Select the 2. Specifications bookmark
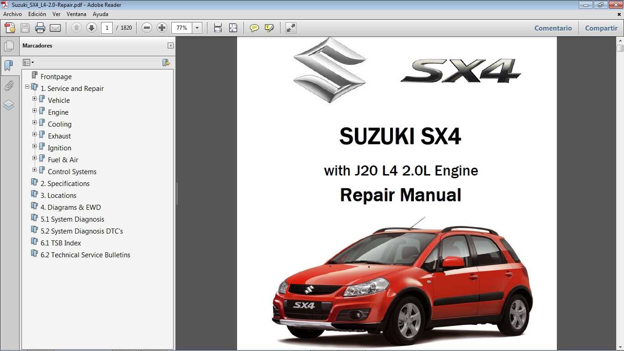 click(x=65, y=184)
